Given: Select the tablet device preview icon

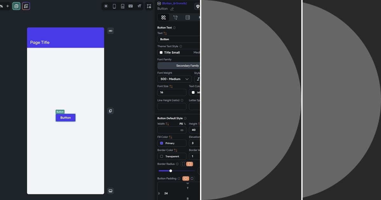Looking at the screenshot, I should click(x=123, y=6).
